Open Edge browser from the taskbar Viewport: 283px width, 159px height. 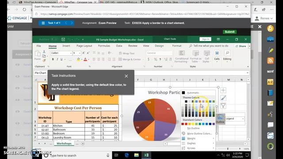(126, 155)
